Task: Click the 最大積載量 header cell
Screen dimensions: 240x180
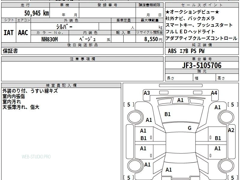Action: tap(149, 20)
